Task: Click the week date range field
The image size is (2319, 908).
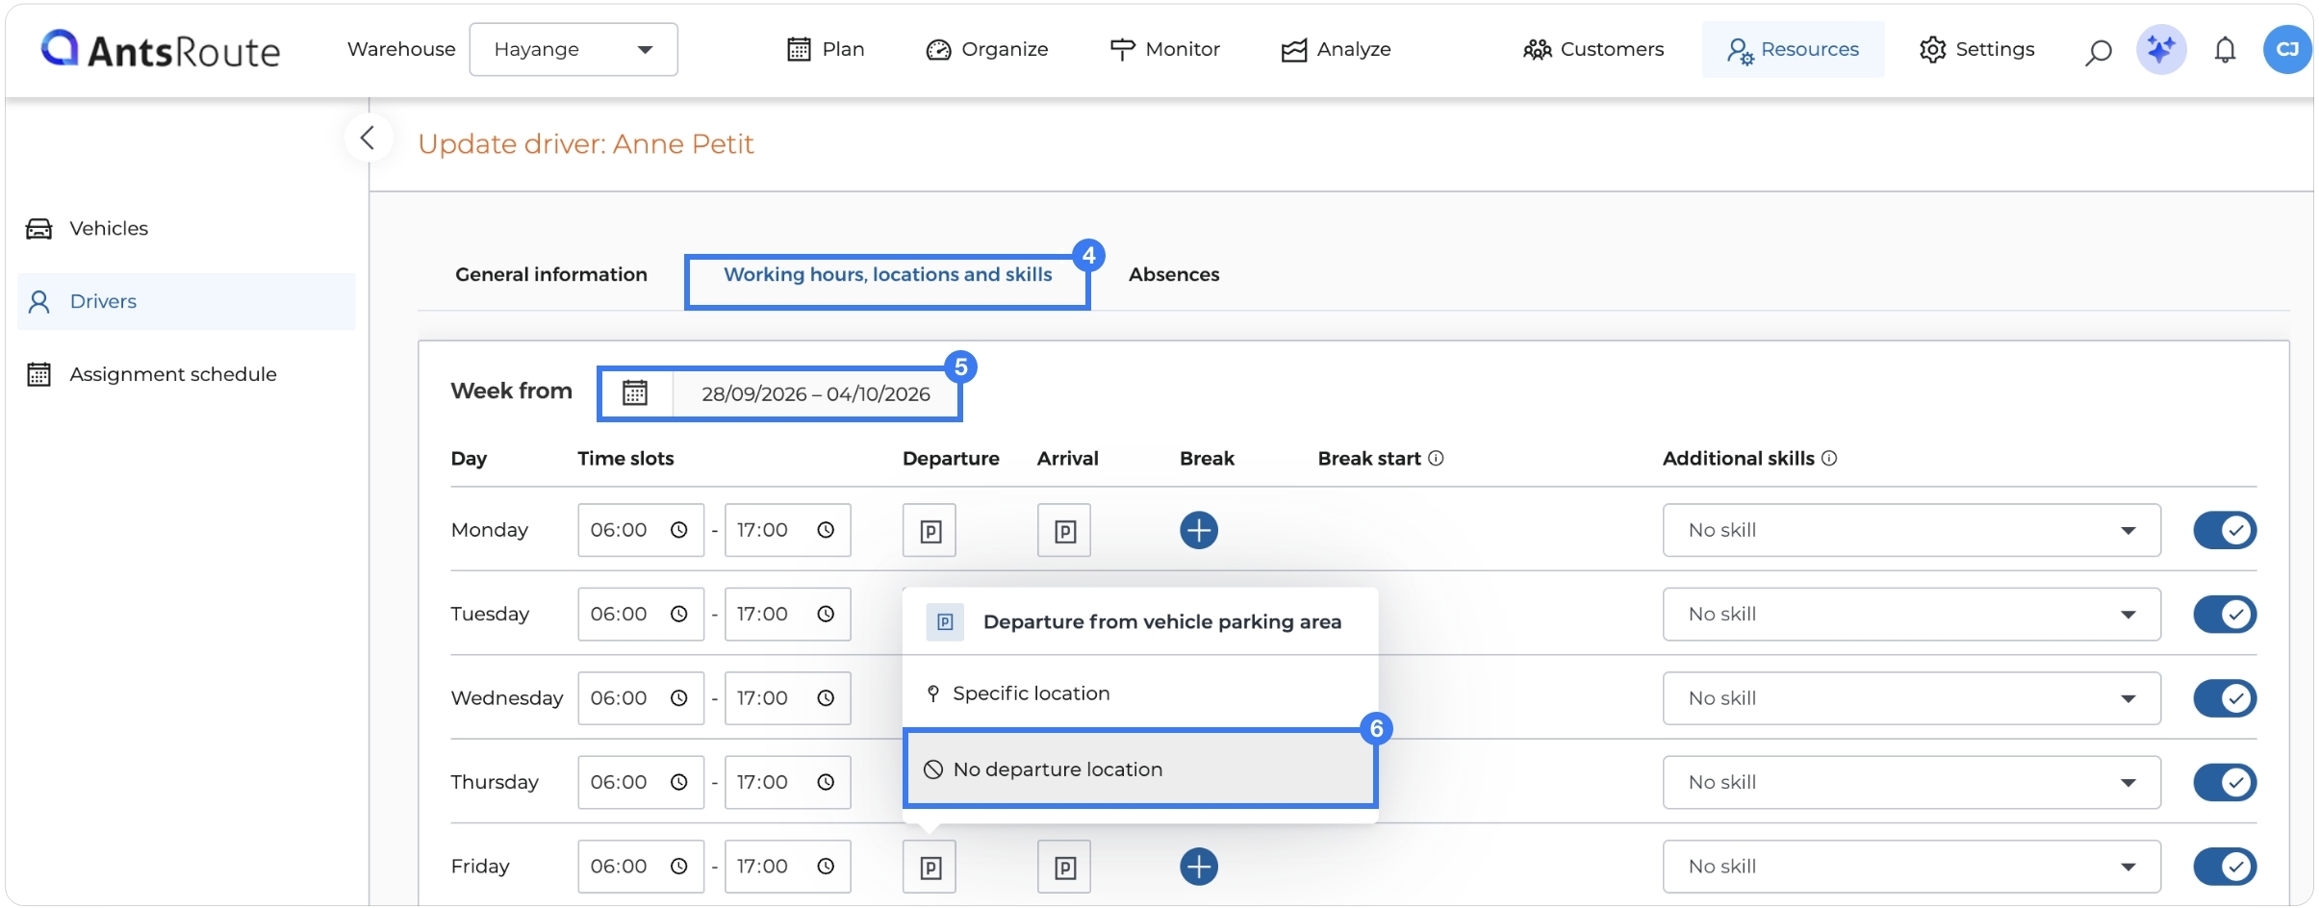Action: 816,393
